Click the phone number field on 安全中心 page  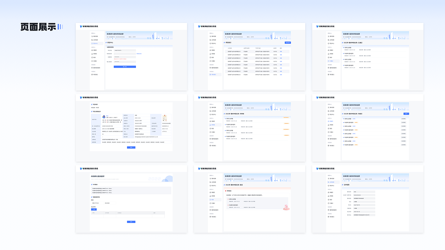125,50
